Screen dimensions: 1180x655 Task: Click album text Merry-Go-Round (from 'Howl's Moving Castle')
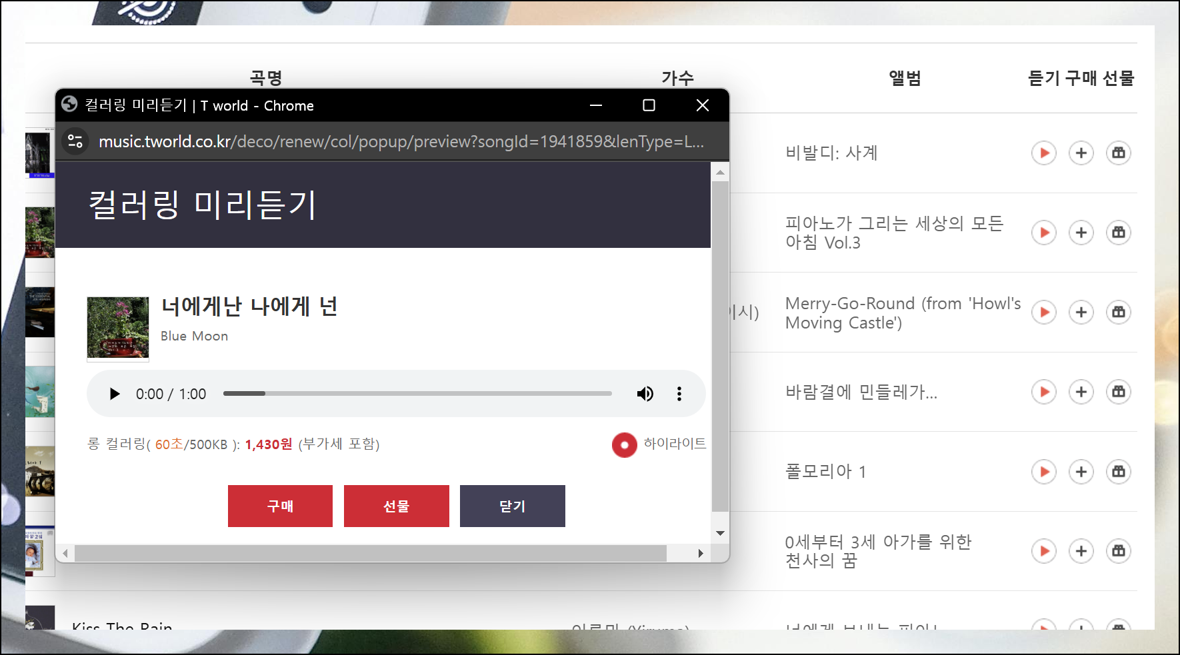pyautogui.click(x=903, y=313)
